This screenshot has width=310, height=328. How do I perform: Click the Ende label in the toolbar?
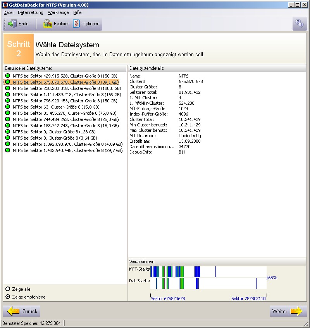point(23,24)
